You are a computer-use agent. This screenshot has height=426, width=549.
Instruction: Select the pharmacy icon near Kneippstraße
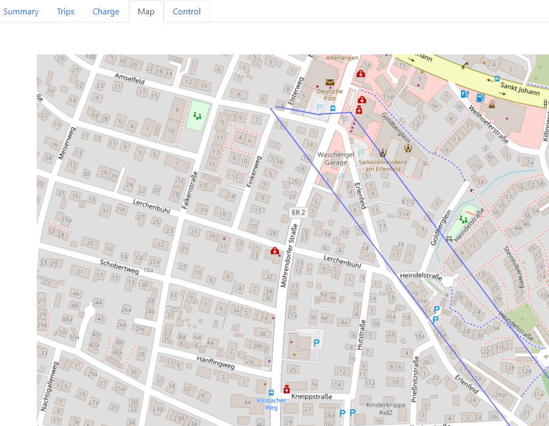286,388
